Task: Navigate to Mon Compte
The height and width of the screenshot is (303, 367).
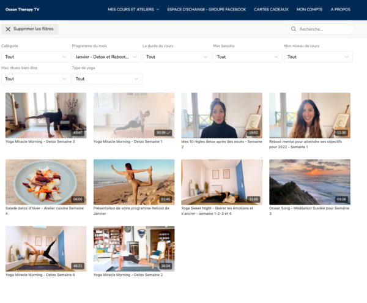Action: tap(310, 9)
